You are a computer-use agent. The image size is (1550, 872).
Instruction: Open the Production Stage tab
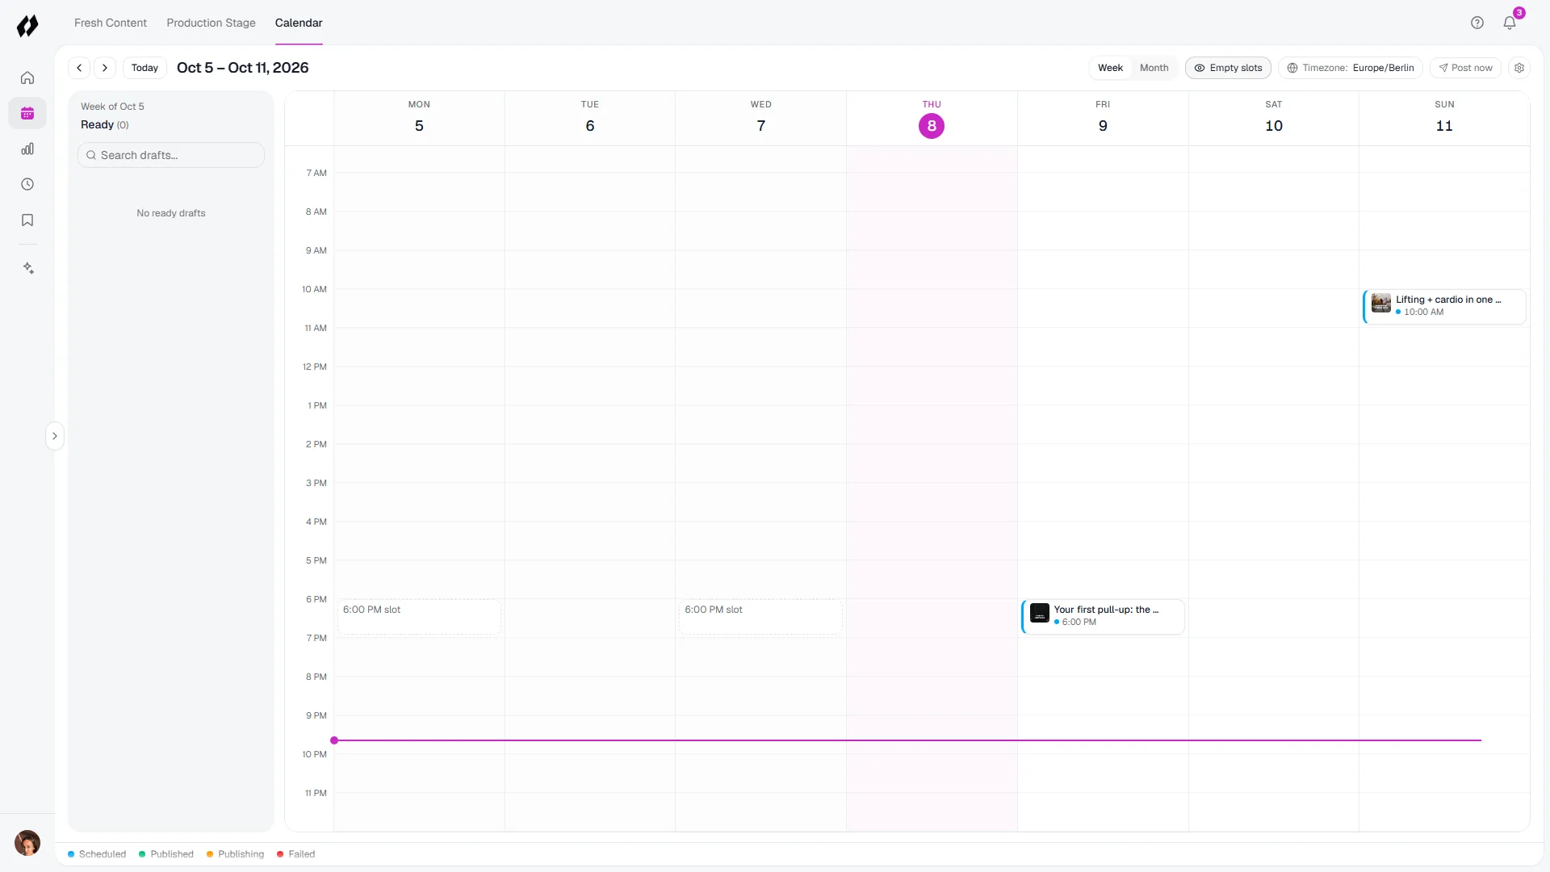click(x=211, y=23)
